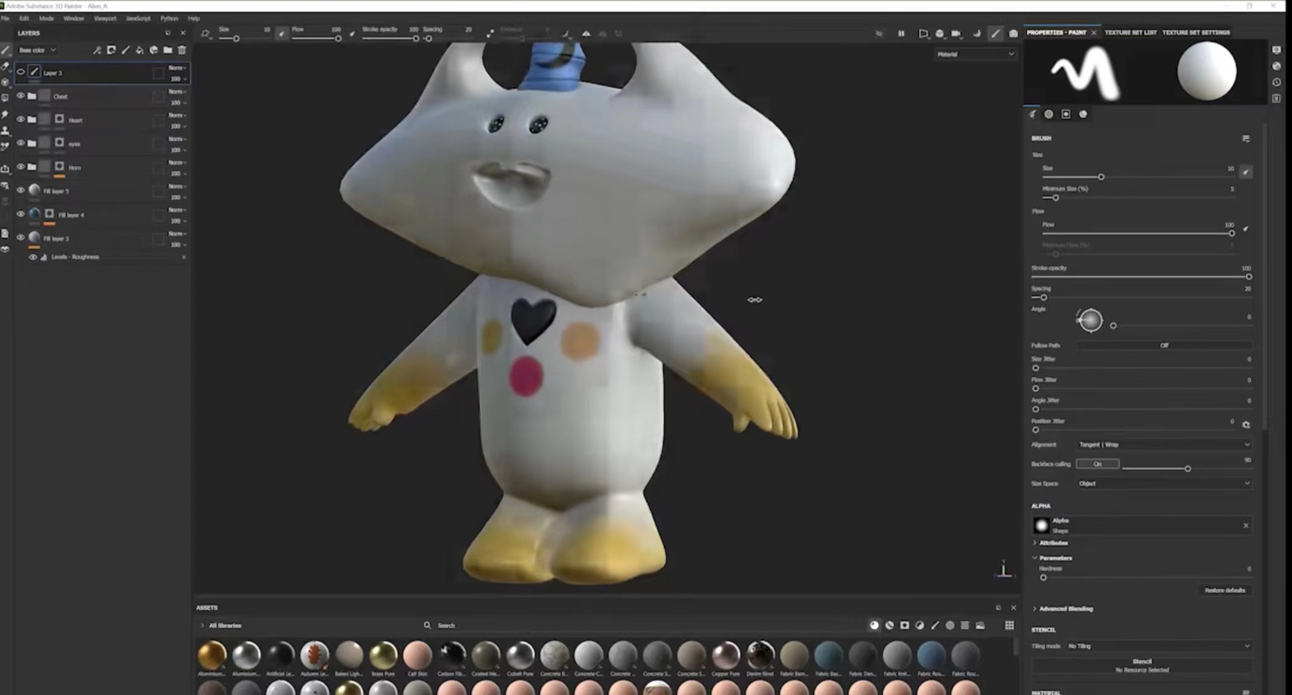Open Layer 3 blend mode Norm dropdown
Image resolution: width=1292 pixels, height=695 pixels.
(177, 67)
